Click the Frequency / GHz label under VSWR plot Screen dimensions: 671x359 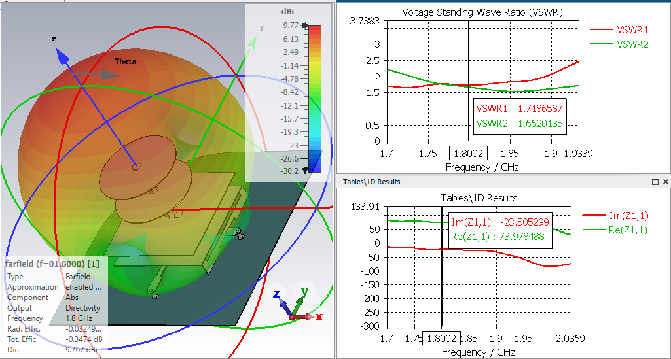[482, 167]
